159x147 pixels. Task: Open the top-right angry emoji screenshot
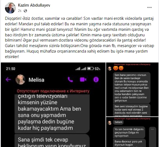coord(132,89)
